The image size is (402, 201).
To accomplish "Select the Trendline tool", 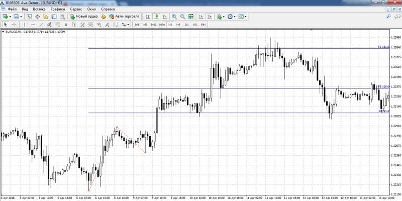I will [x=41, y=25].
